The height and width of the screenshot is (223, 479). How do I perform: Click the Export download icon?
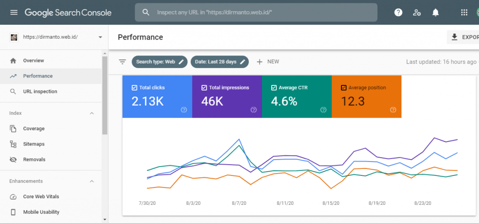pyautogui.click(x=455, y=37)
